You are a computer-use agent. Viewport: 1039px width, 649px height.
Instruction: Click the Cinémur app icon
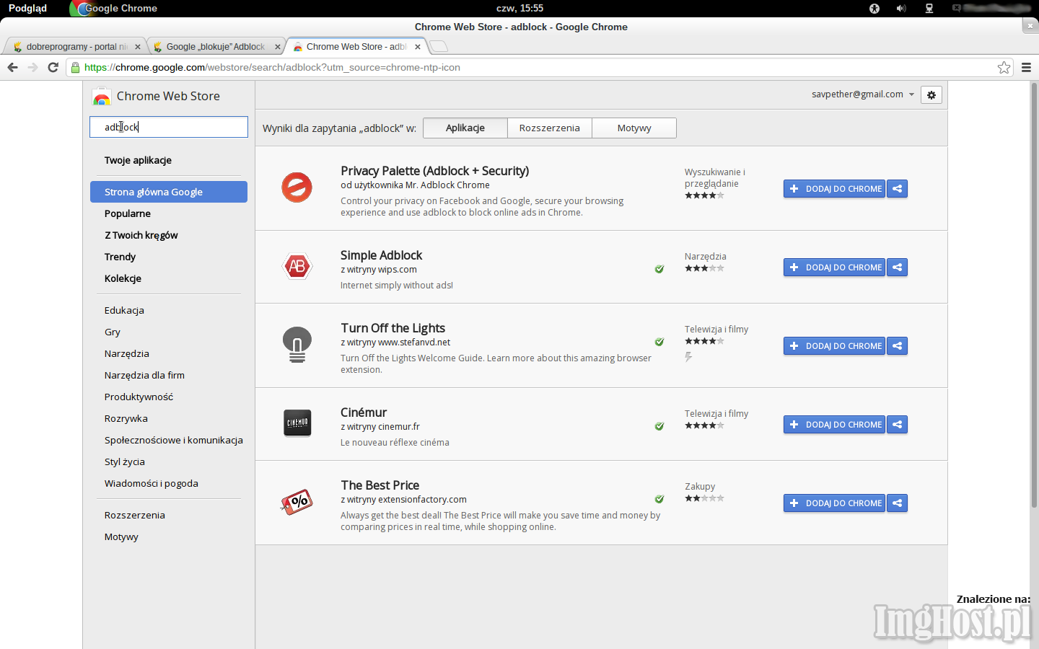297,423
